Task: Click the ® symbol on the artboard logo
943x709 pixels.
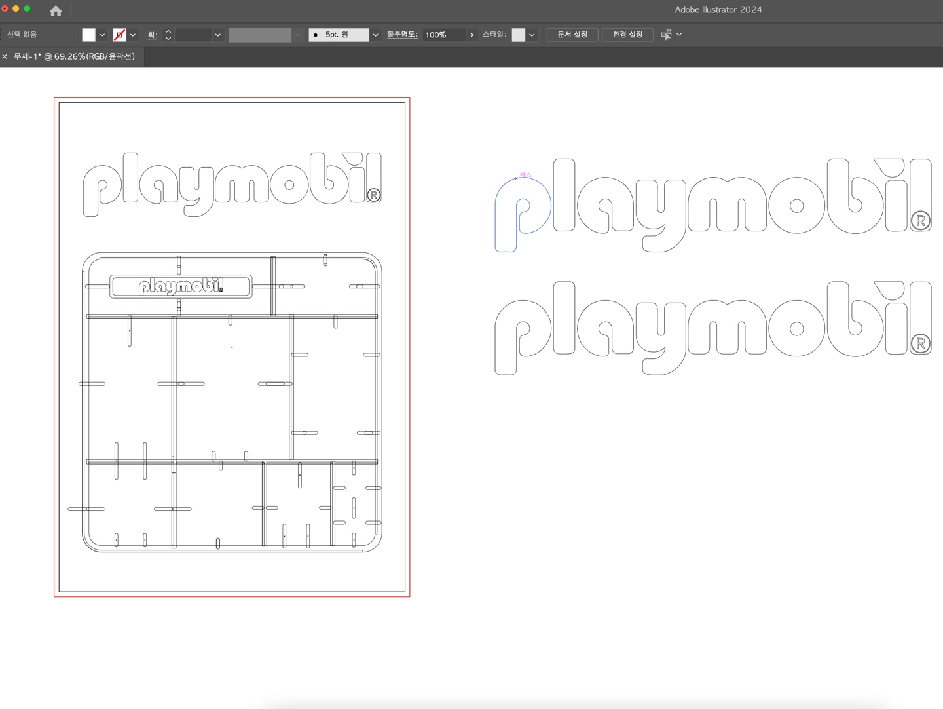Action: (374, 195)
